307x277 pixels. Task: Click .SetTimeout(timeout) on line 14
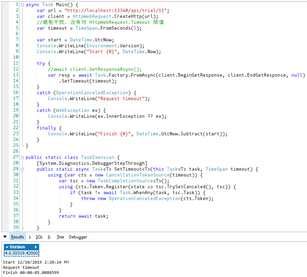point(87,81)
